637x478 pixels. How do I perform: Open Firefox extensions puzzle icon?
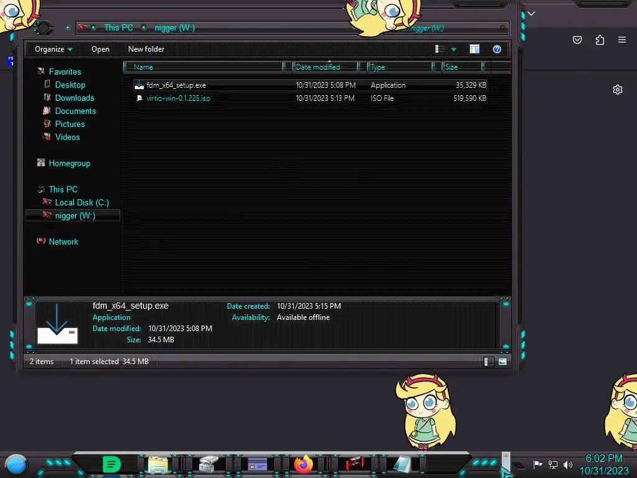pyautogui.click(x=600, y=40)
